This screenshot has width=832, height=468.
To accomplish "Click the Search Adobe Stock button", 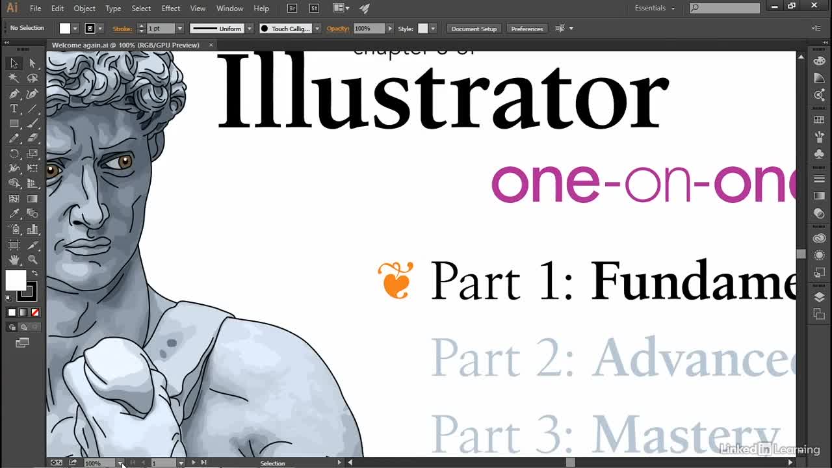I will pos(315,8).
